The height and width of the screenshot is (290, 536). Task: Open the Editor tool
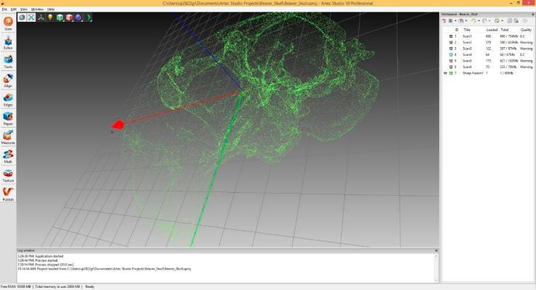pyautogui.click(x=8, y=43)
